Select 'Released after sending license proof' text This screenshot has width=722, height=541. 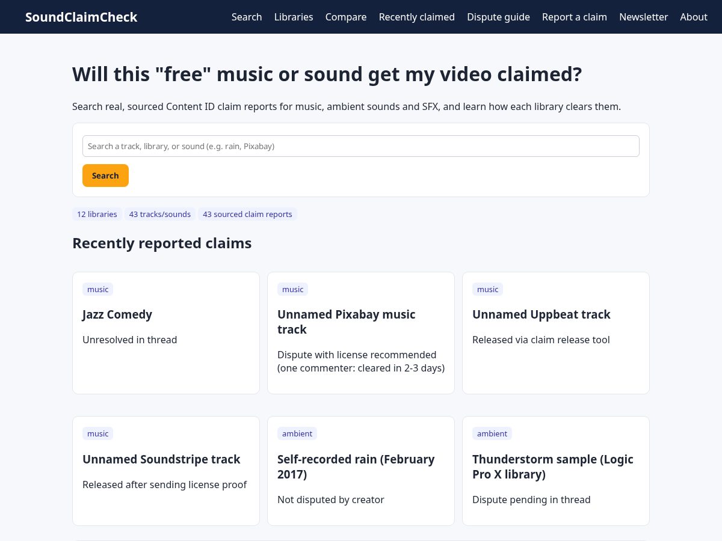[164, 484]
